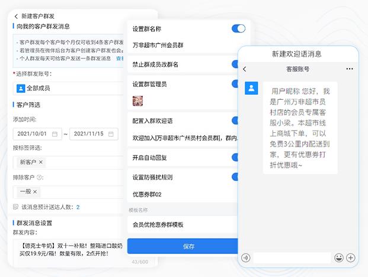Click the chat message input box

pyautogui.click(x=292, y=258)
